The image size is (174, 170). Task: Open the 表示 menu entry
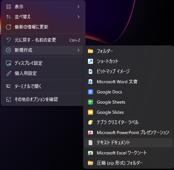point(43,7)
